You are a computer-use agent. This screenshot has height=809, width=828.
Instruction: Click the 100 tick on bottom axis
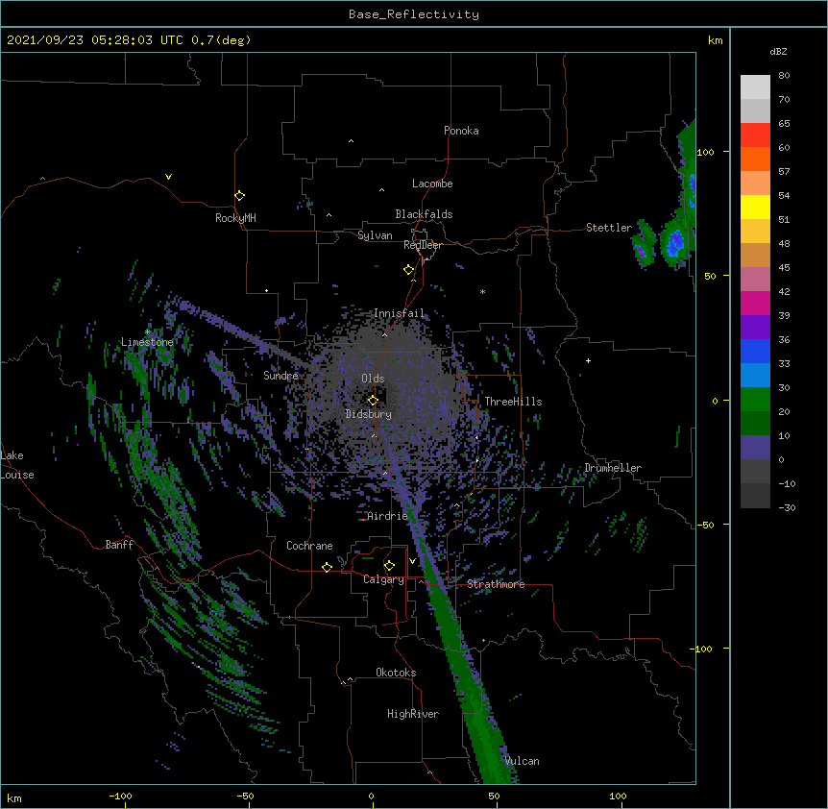[618, 797]
